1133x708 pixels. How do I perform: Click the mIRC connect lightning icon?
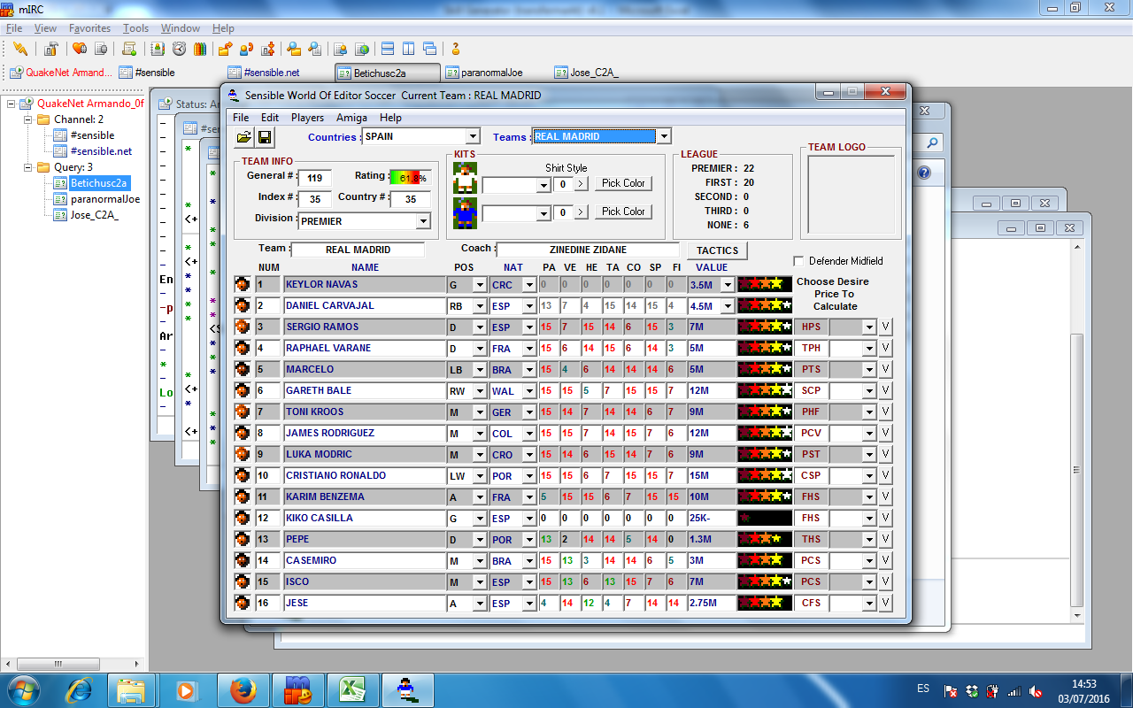tap(19, 49)
